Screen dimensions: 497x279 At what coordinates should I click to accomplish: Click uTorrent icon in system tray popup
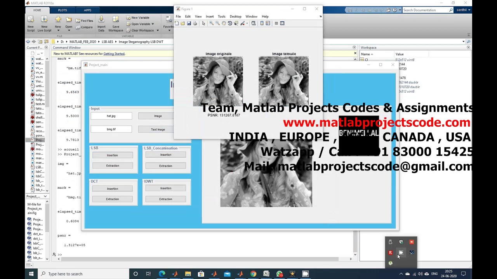pos(390,263)
